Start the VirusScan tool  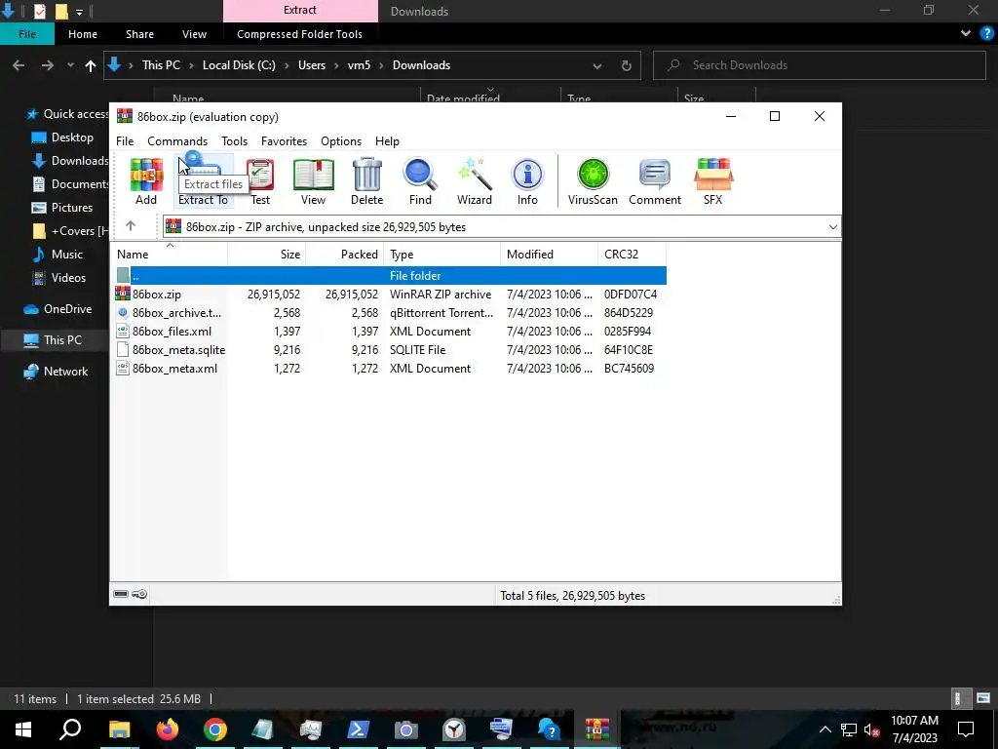pos(593,181)
